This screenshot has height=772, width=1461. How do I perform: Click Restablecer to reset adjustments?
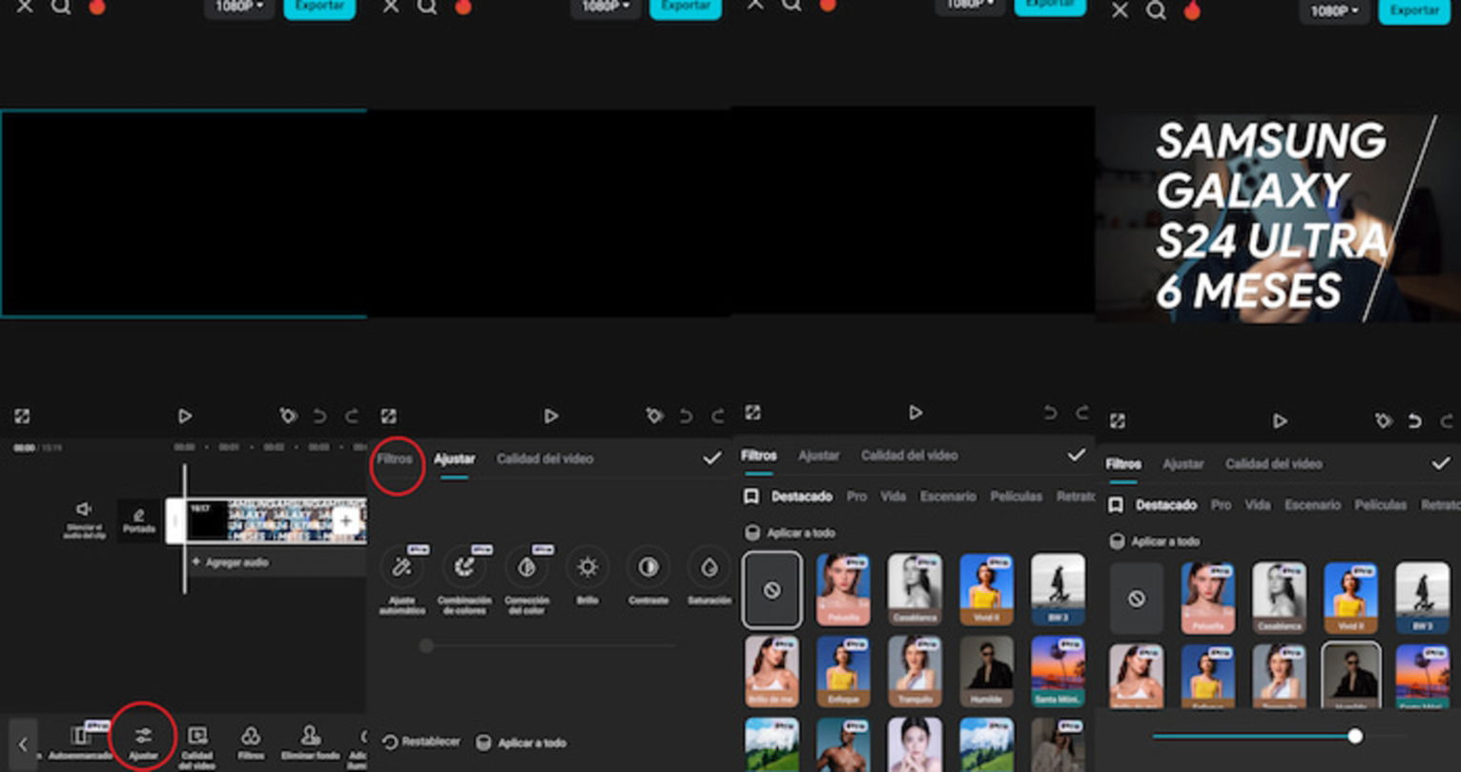click(422, 742)
